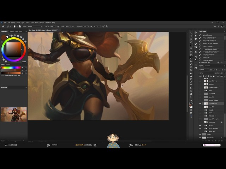
Task: Select the Rectangular Marquee tool
Action: point(191,36)
